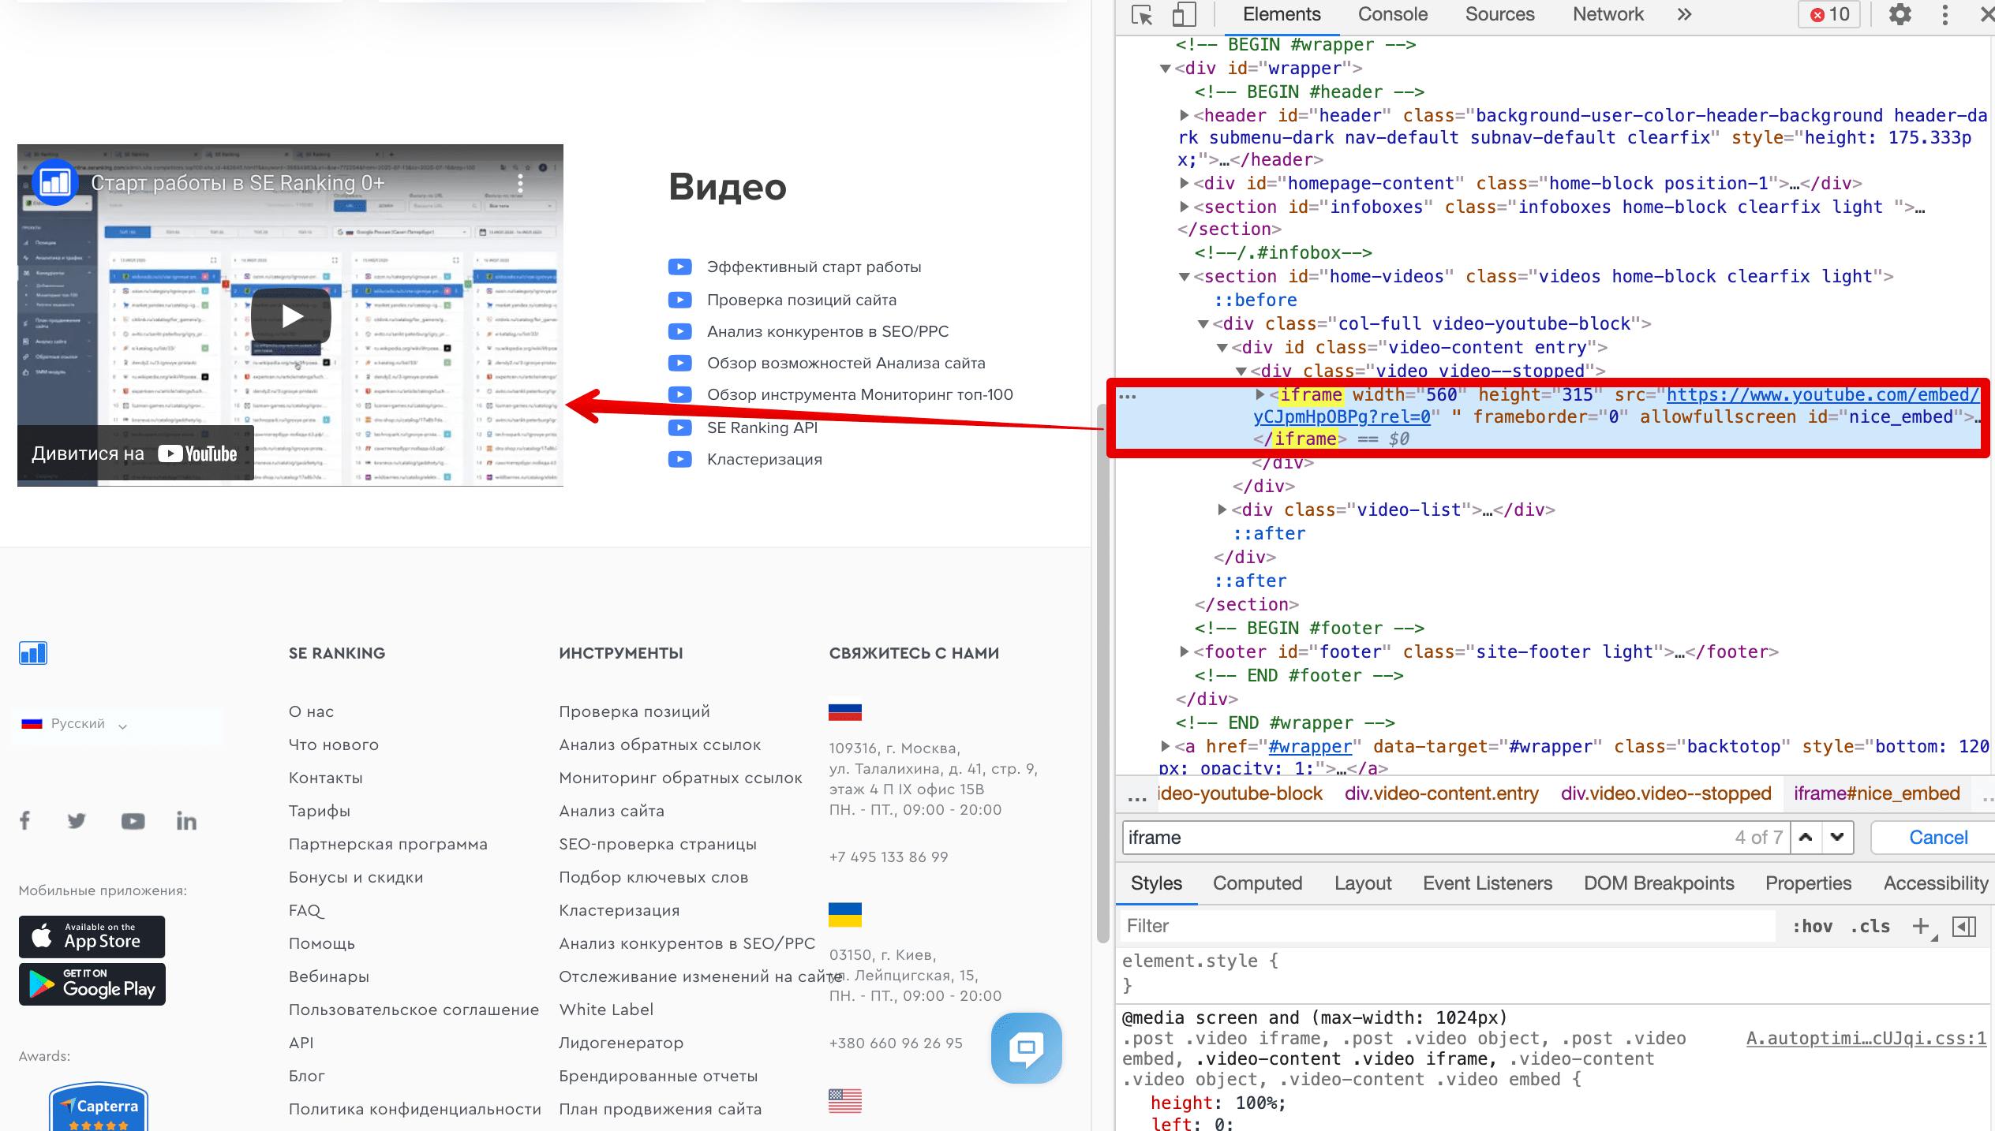
Task: Toggle the :hov element state panel
Action: click(x=1812, y=926)
